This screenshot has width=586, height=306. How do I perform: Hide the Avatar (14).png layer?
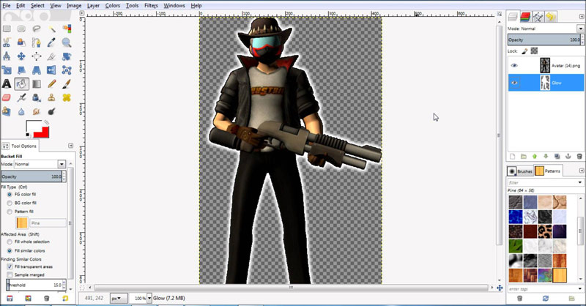(514, 65)
